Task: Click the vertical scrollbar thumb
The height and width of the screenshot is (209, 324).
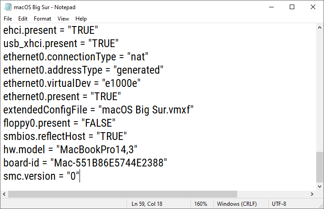Action: [x=319, y=167]
